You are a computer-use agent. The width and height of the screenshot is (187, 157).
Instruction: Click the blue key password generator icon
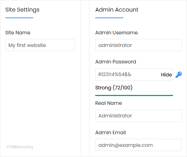tap(179, 75)
